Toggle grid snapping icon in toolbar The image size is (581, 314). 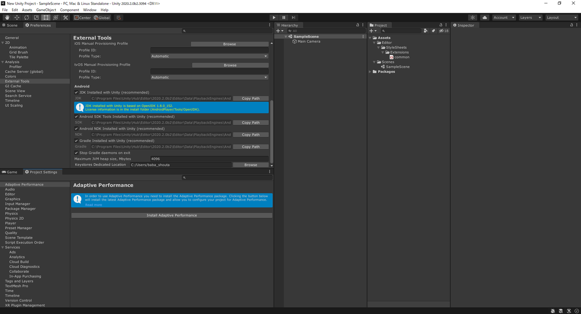(118, 17)
